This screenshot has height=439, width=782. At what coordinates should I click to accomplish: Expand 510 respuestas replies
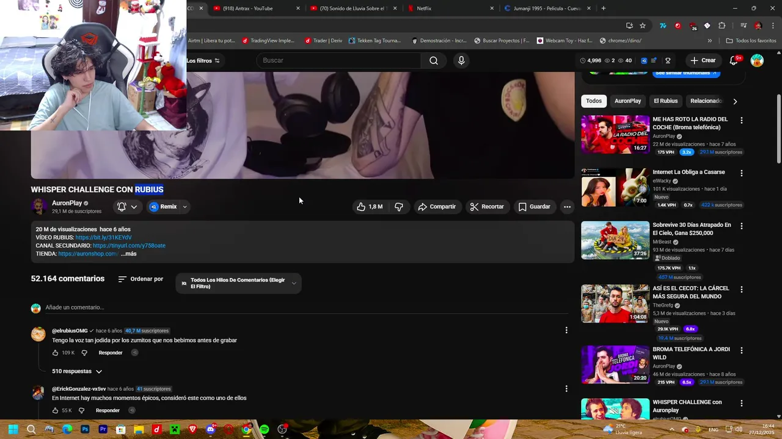(77, 371)
